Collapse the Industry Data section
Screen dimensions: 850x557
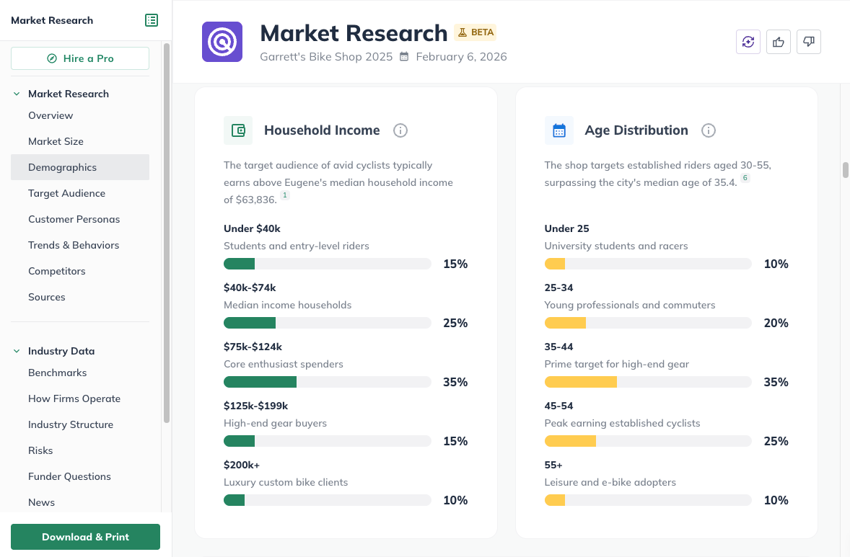tap(16, 350)
